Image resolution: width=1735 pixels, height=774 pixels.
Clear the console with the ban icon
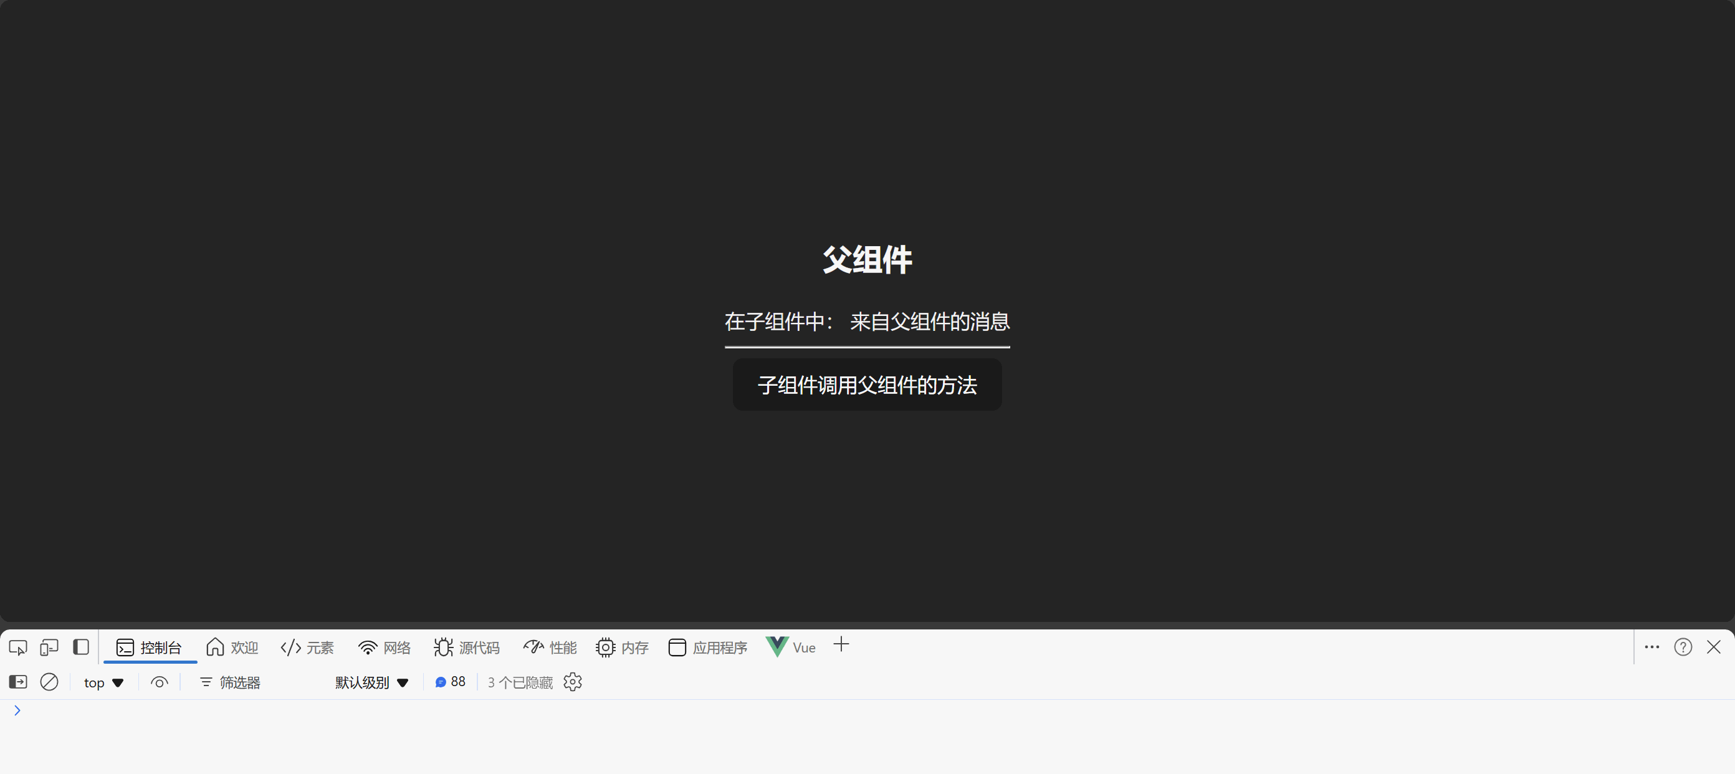[x=49, y=682]
